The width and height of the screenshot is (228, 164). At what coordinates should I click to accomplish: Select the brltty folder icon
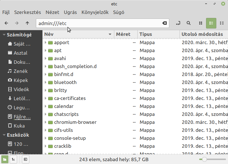50,91
